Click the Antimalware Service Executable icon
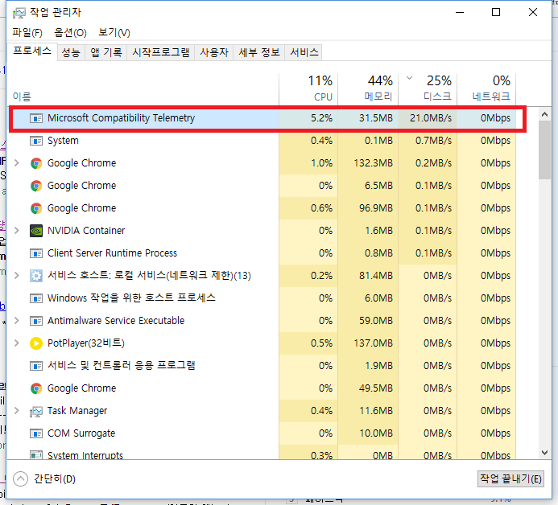Image resolution: width=558 pixels, height=505 pixels. tap(36, 321)
